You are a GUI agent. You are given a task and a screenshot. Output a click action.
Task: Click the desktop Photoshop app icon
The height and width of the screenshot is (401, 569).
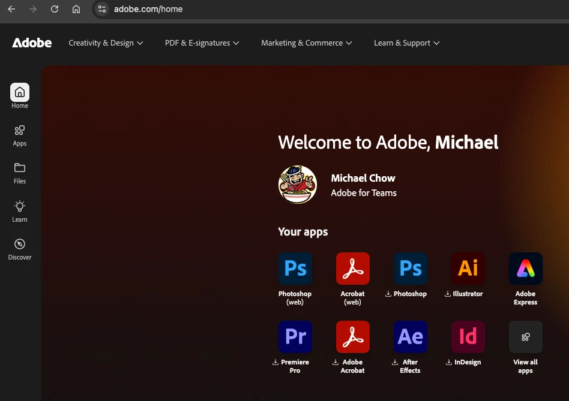(x=411, y=269)
